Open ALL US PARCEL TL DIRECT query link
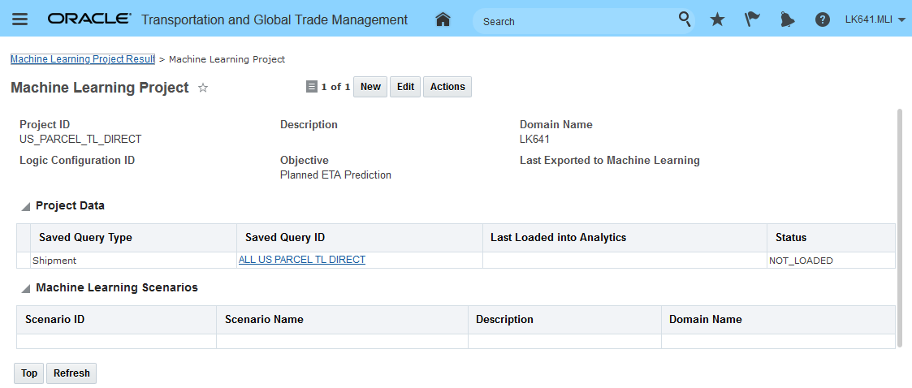This screenshot has height=388, width=912. point(301,260)
